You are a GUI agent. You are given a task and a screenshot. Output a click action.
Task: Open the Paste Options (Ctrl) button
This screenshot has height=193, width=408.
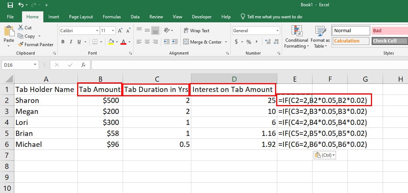pos(325,155)
